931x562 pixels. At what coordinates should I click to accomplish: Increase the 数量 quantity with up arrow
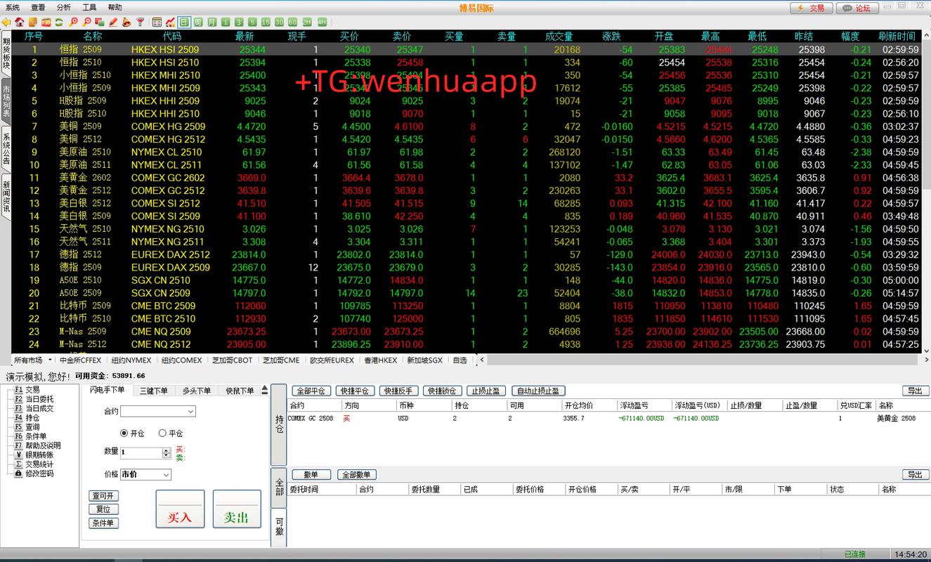[167, 450]
